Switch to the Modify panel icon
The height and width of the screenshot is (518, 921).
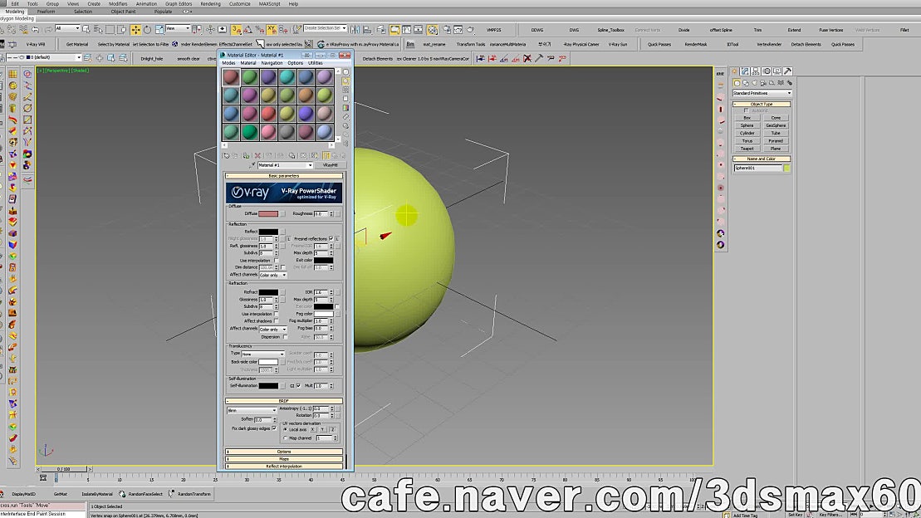744,71
